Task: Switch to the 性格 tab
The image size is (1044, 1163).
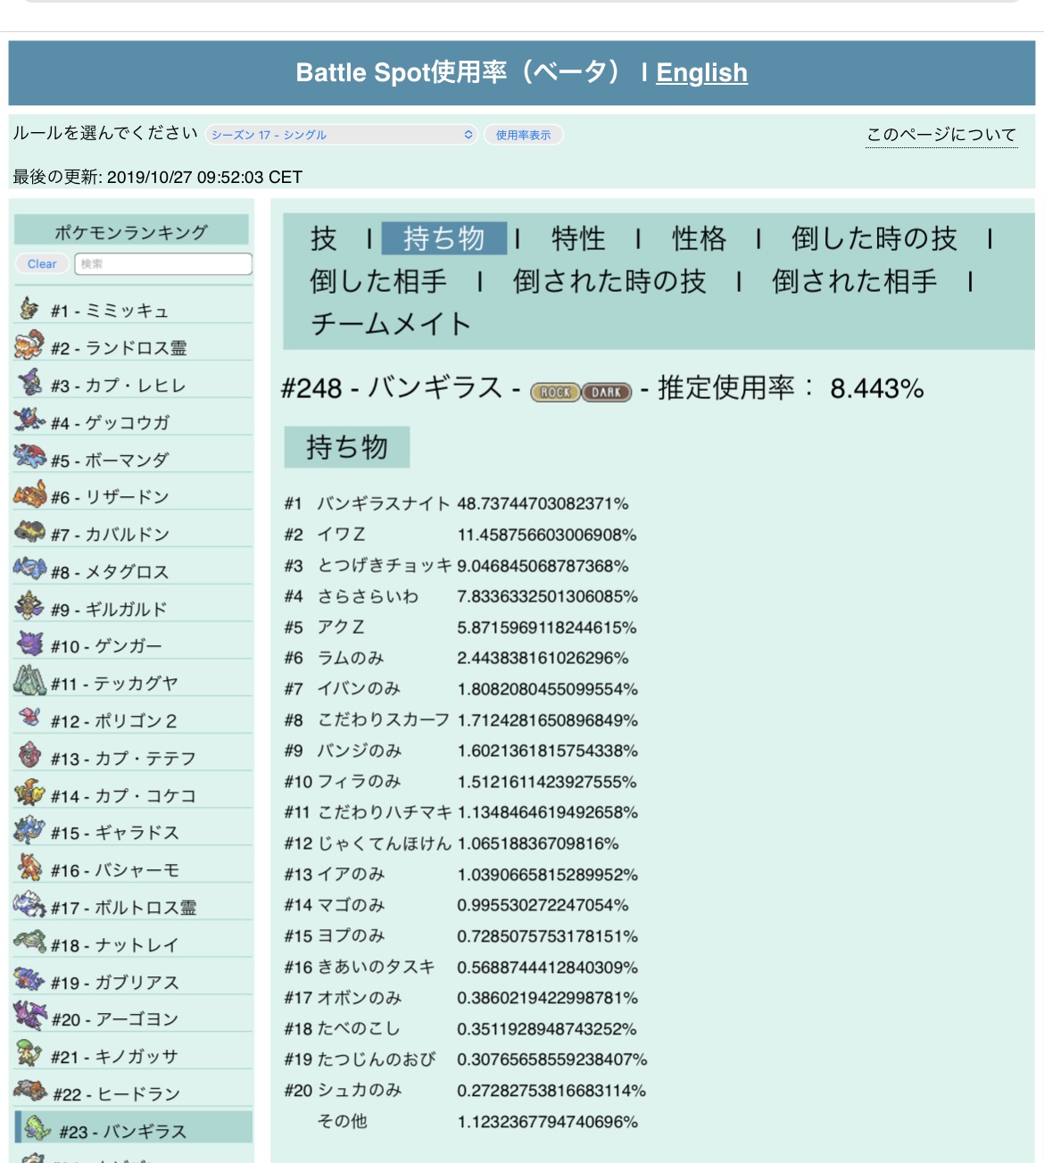Action: (699, 238)
